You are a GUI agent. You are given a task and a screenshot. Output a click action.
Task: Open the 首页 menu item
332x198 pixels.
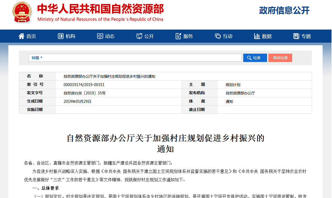[31, 36]
